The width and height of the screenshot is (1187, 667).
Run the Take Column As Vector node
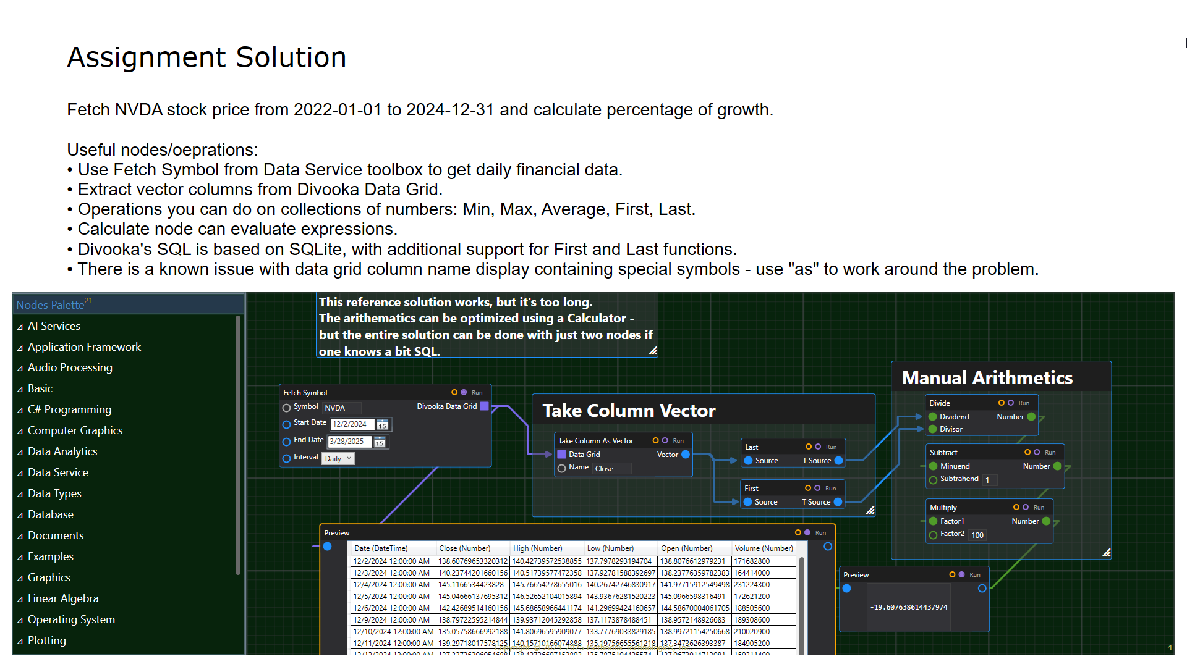678,440
